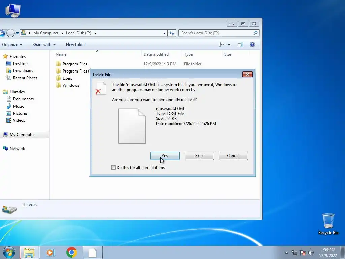Expand arrow after Local Disk (C:)

pyautogui.click(x=95, y=33)
